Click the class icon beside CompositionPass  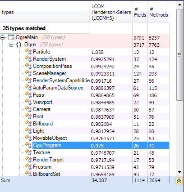[x=28, y=66]
